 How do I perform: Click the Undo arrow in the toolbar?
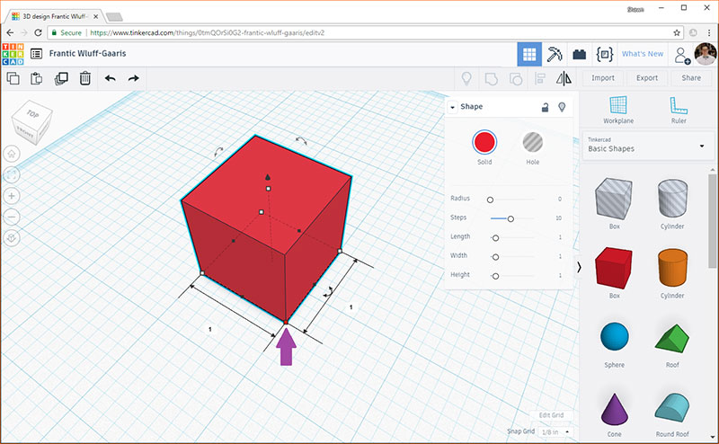pyautogui.click(x=110, y=79)
